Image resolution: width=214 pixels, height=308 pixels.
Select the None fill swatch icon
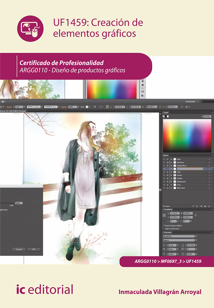[x=164, y=116]
